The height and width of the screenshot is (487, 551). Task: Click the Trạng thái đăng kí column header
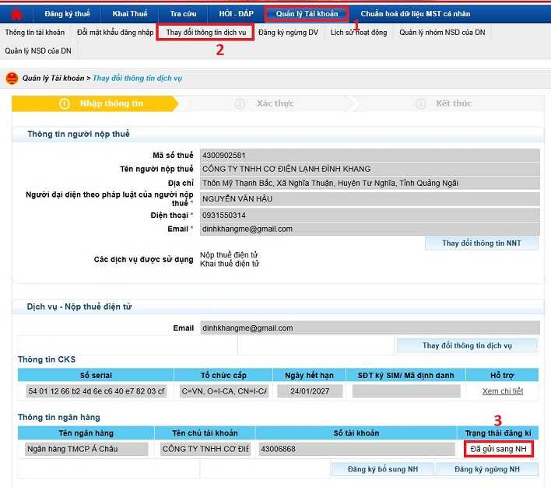pos(498,433)
